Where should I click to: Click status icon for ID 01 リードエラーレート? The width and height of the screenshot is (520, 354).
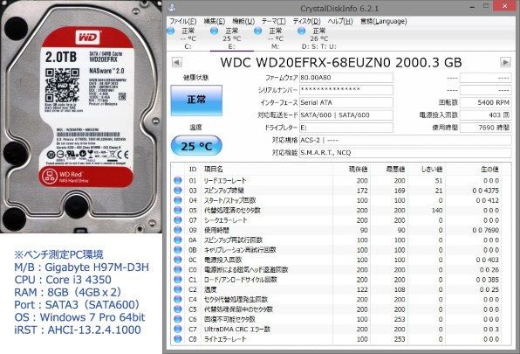178,180
